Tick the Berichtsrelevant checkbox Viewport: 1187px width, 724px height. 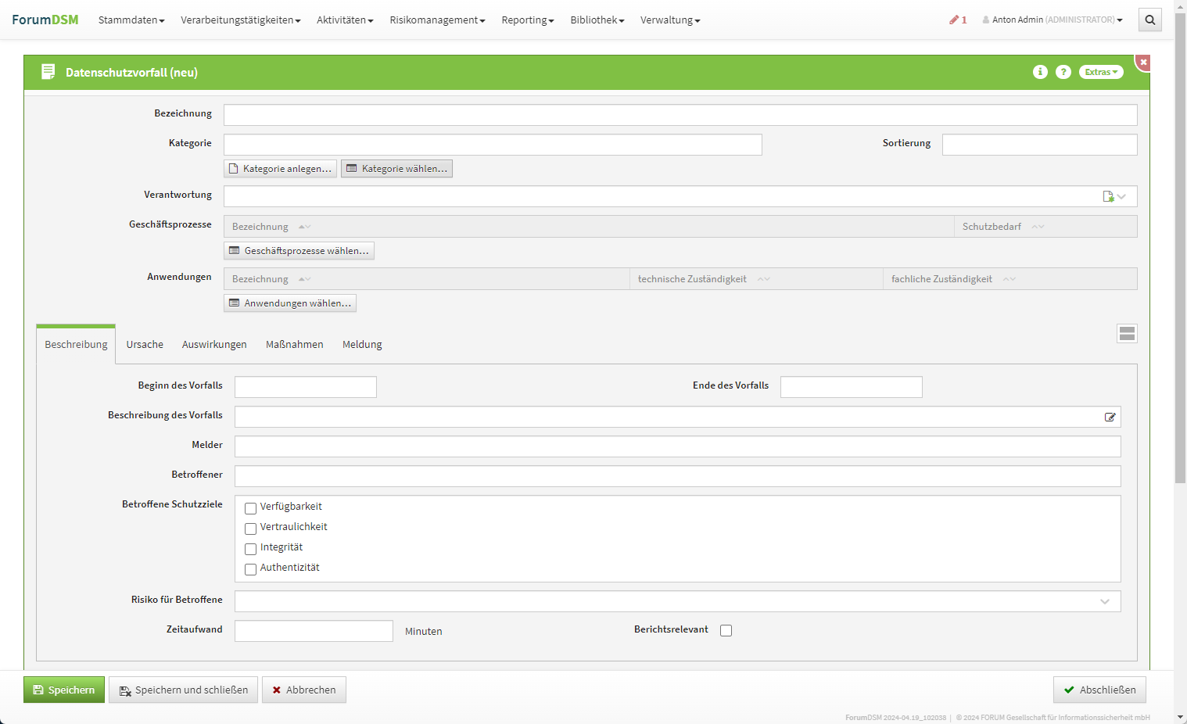[x=726, y=631]
